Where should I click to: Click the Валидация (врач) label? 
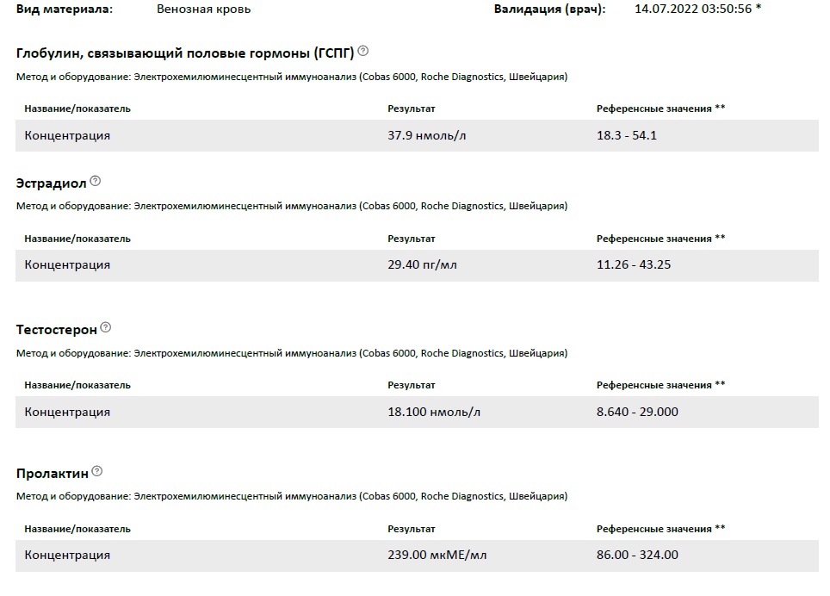click(x=549, y=9)
